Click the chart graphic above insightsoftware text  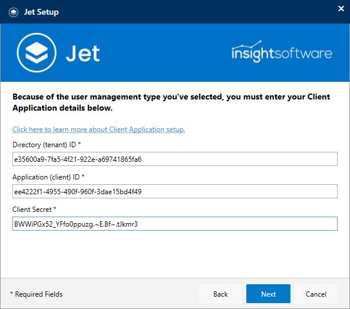pyautogui.click(x=247, y=45)
